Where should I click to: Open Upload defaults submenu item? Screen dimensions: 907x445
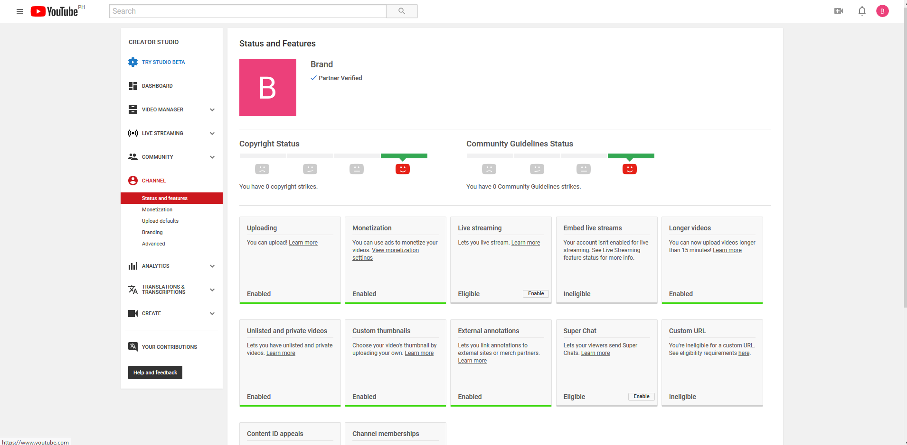[x=160, y=221]
